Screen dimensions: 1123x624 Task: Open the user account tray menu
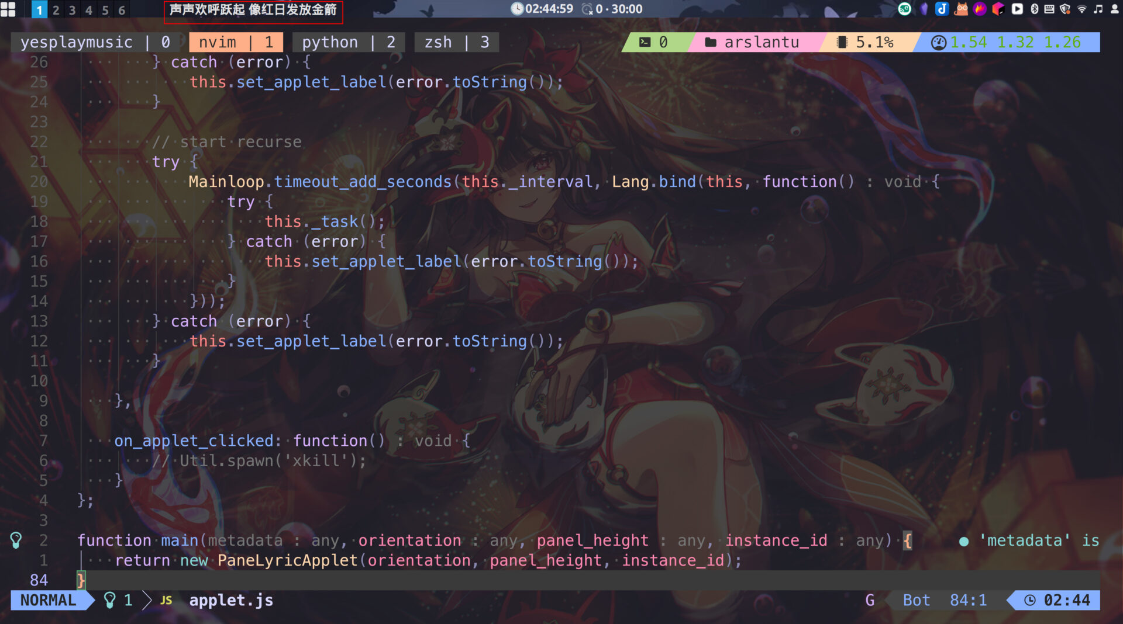pyautogui.click(x=1114, y=9)
